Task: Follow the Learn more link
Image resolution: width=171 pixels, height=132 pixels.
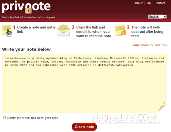Action: pos(140,45)
